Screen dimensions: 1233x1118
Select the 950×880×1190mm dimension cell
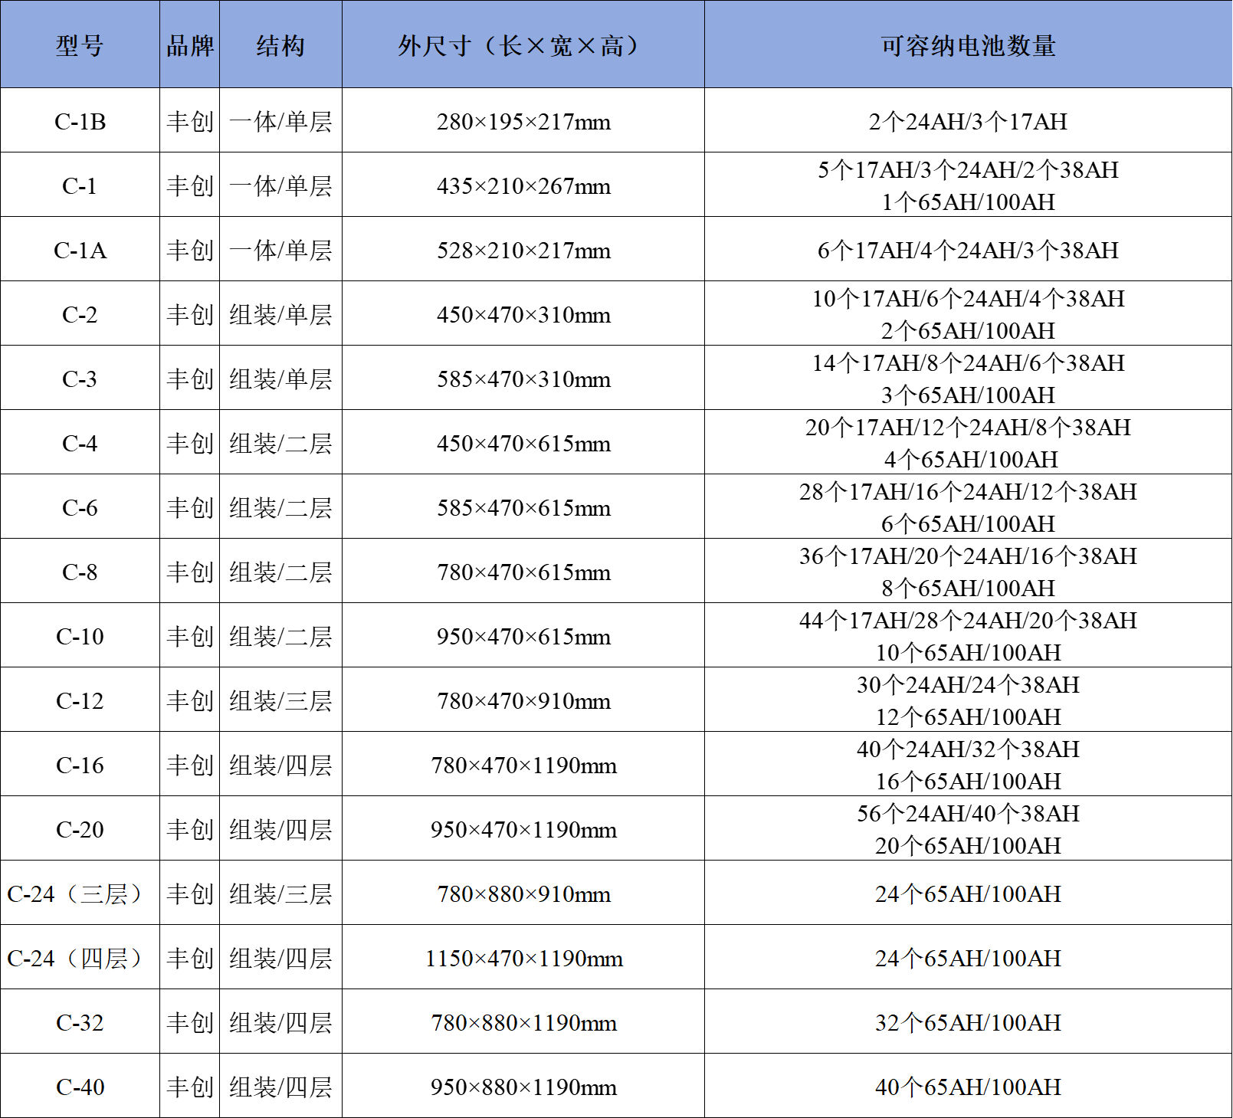(523, 1087)
